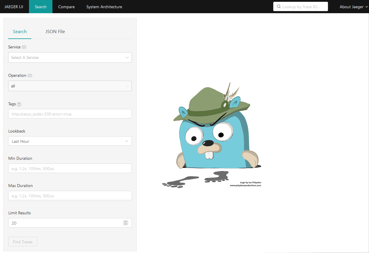Click the Find Traces button
The width and height of the screenshot is (369, 253).
[23, 242]
